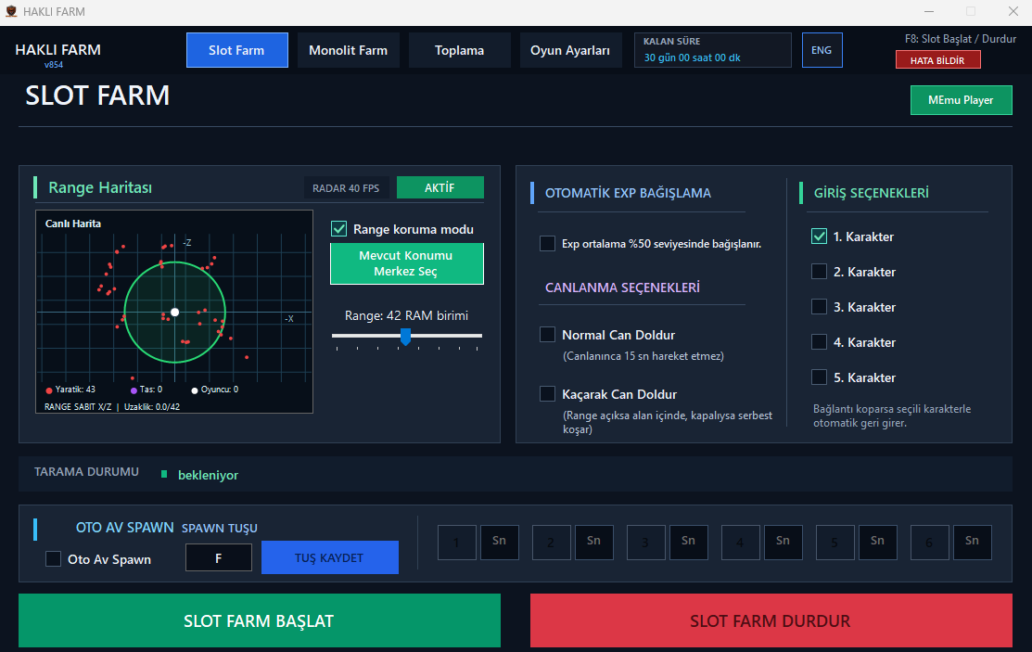Click the version label v854
This screenshot has width=1032, height=652.
[x=53, y=65]
